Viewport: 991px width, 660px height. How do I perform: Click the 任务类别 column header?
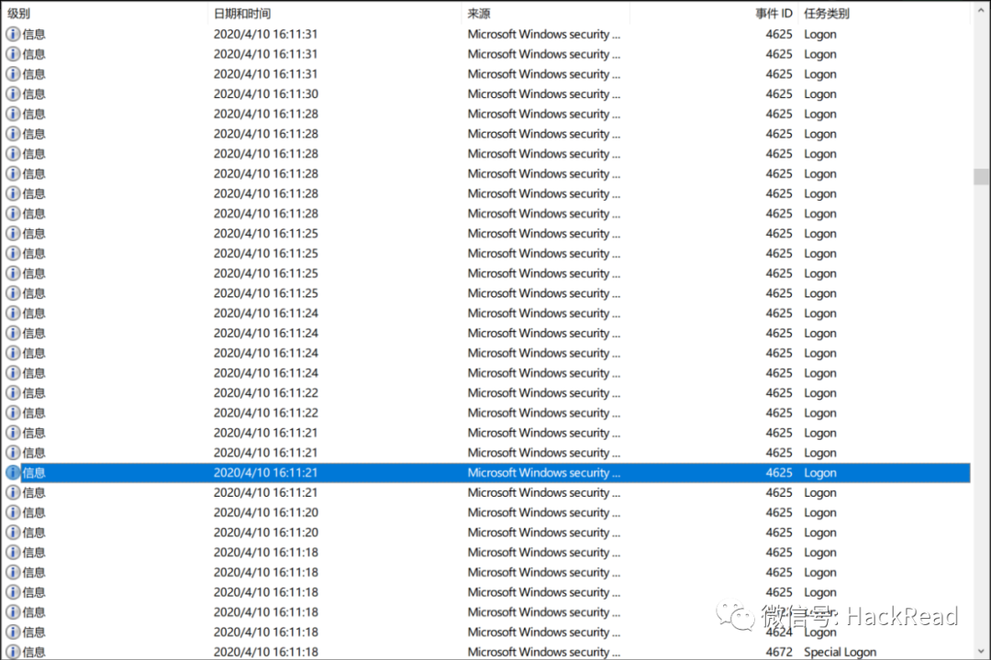click(x=827, y=13)
